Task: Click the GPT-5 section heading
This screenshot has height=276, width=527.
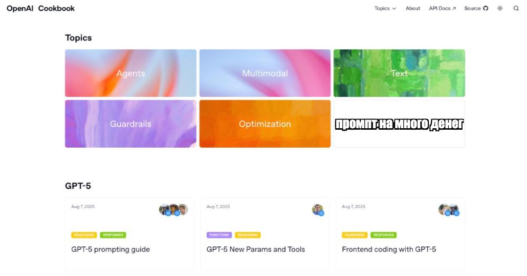Action: pos(78,186)
